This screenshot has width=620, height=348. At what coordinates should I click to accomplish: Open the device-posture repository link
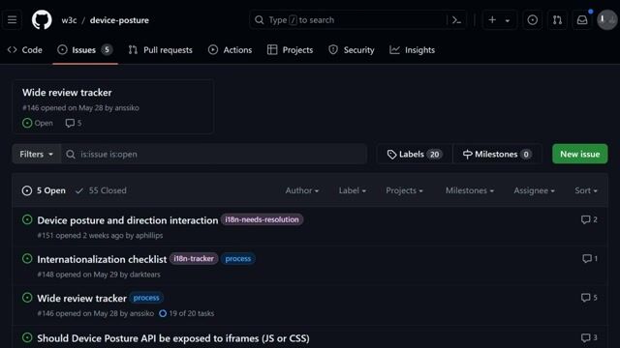tap(119, 20)
